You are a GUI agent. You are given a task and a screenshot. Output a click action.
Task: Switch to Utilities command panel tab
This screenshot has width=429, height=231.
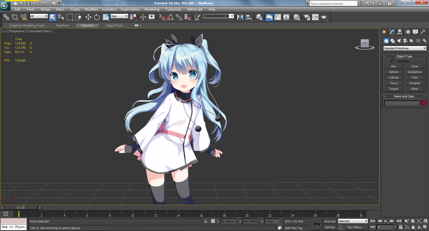pos(423,32)
